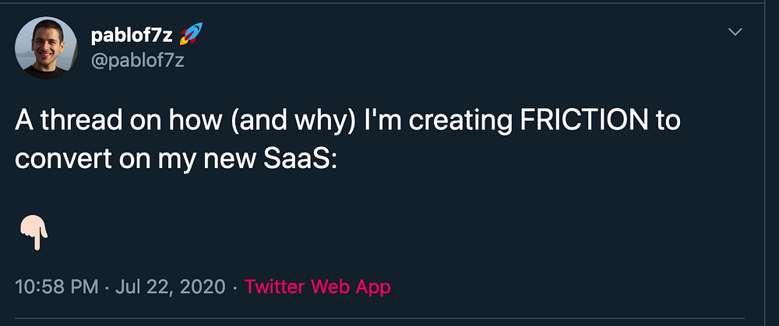Open the @pablof7z handle link
The width and height of the screenshot is (779, 326).
[138, 61]
